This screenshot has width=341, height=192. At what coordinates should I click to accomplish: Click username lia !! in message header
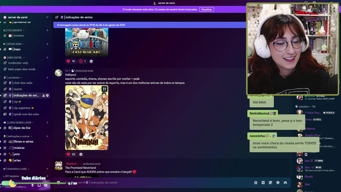pos(68,71)
